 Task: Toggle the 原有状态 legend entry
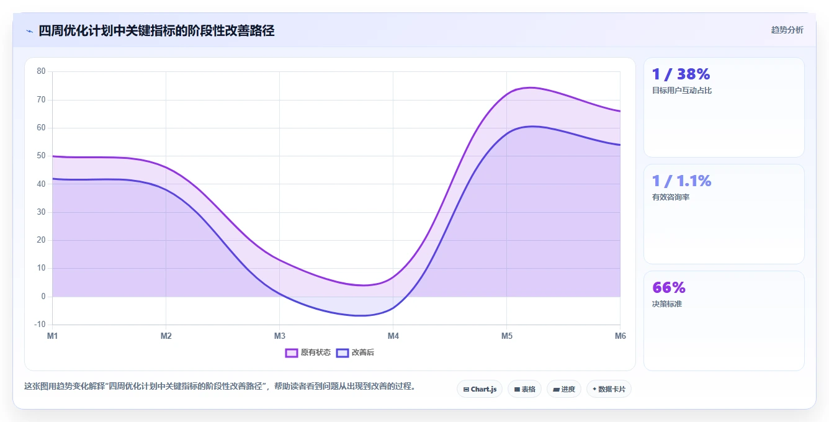click(x=308, y=352)
